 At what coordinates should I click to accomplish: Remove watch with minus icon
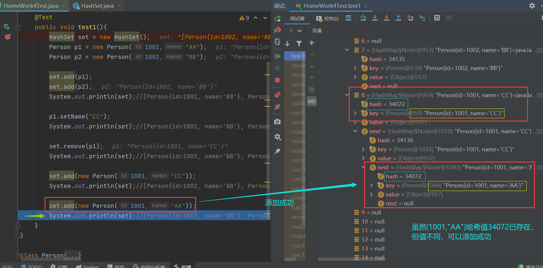pos(312,55)
